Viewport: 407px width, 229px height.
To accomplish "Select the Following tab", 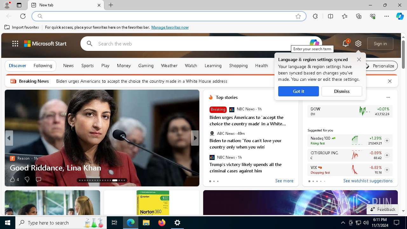I will click(43, 66).
